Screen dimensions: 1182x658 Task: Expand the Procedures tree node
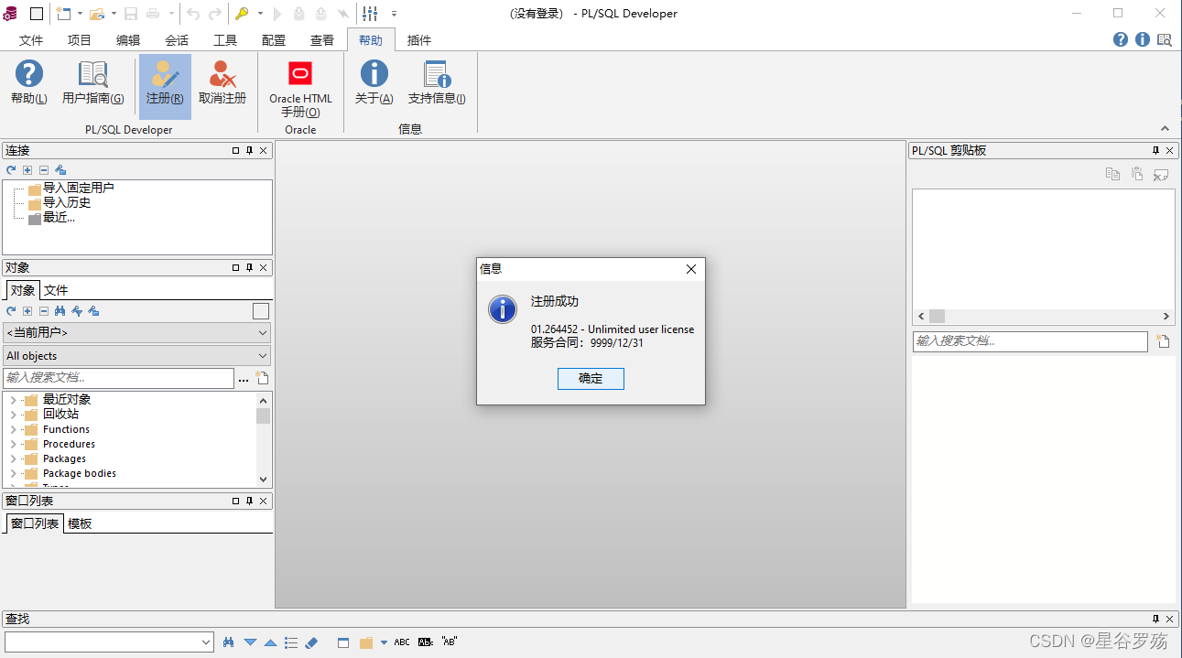pyautogui.click(x=13, y=444)
